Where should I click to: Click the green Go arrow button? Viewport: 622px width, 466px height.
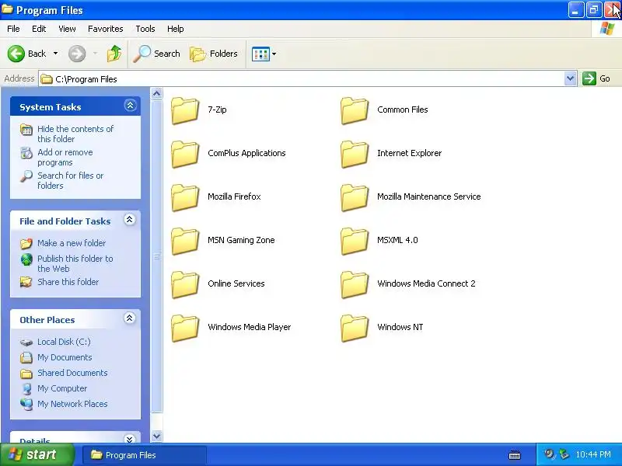click(589, 78)
